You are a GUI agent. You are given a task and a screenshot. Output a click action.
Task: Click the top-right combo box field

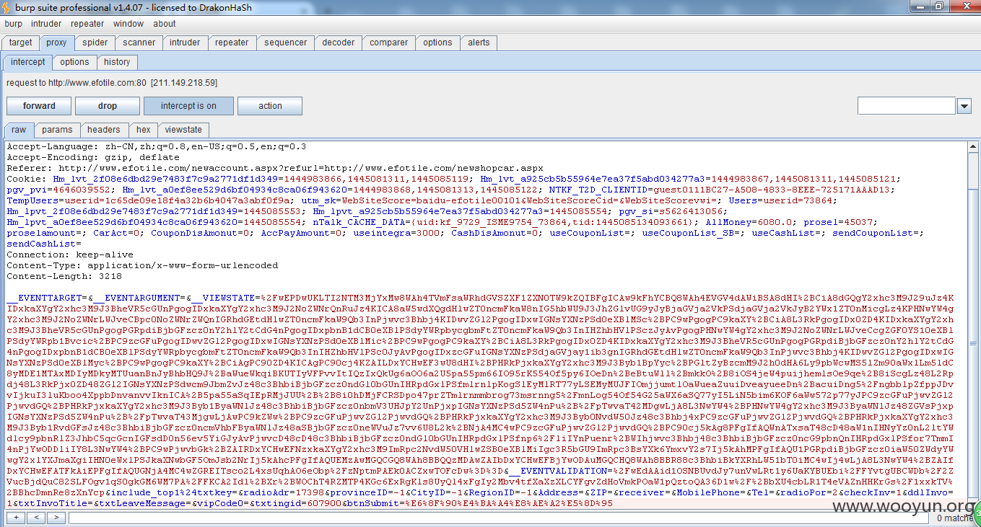907,106
